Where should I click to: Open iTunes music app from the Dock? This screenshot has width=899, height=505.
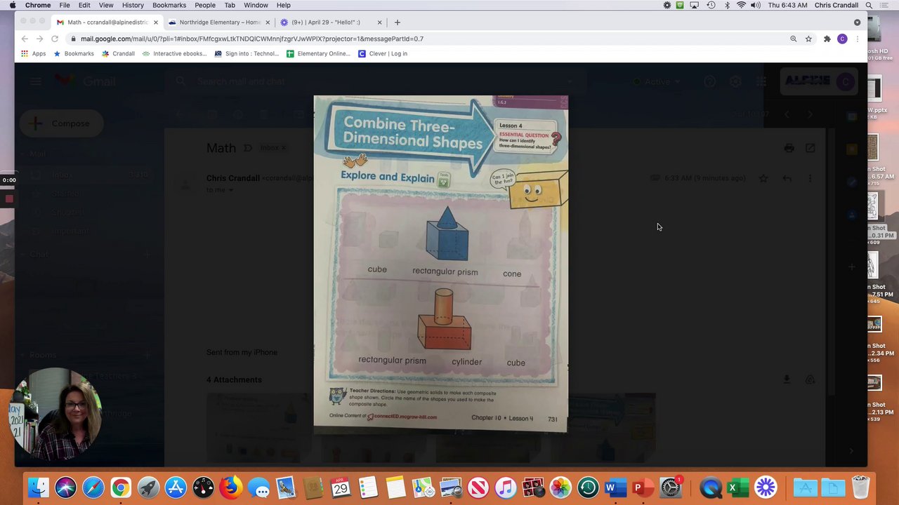506,487
